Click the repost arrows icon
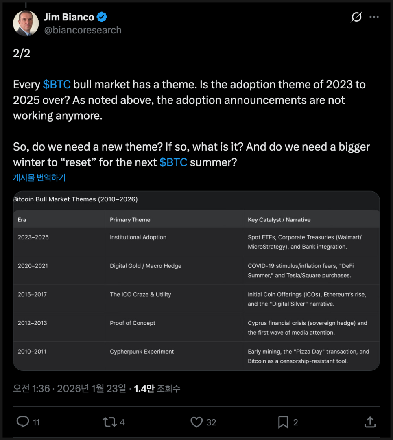393x440 pixels. (109, 422)
